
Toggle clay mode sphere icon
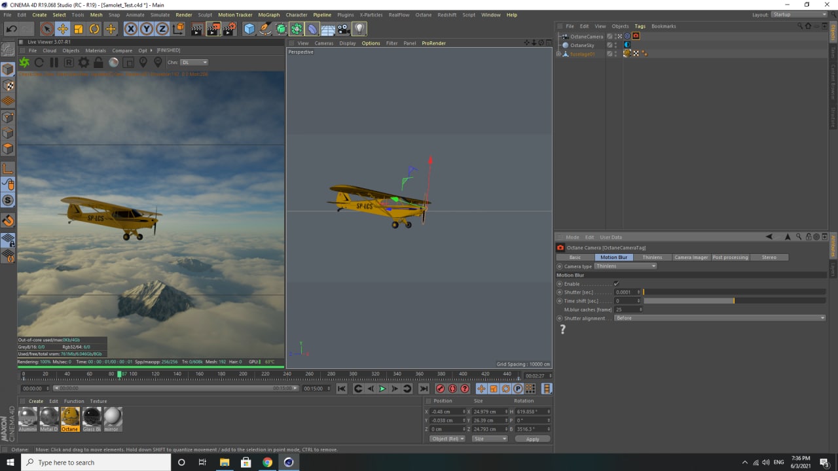[x=113, y=63]
